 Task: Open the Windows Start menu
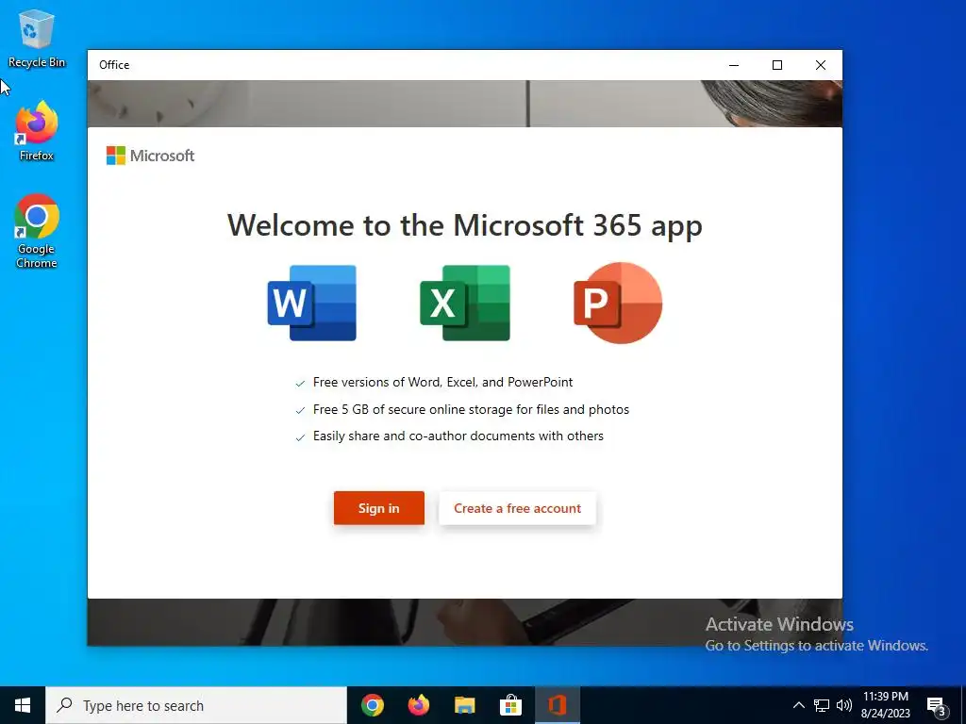coord(23,705)
